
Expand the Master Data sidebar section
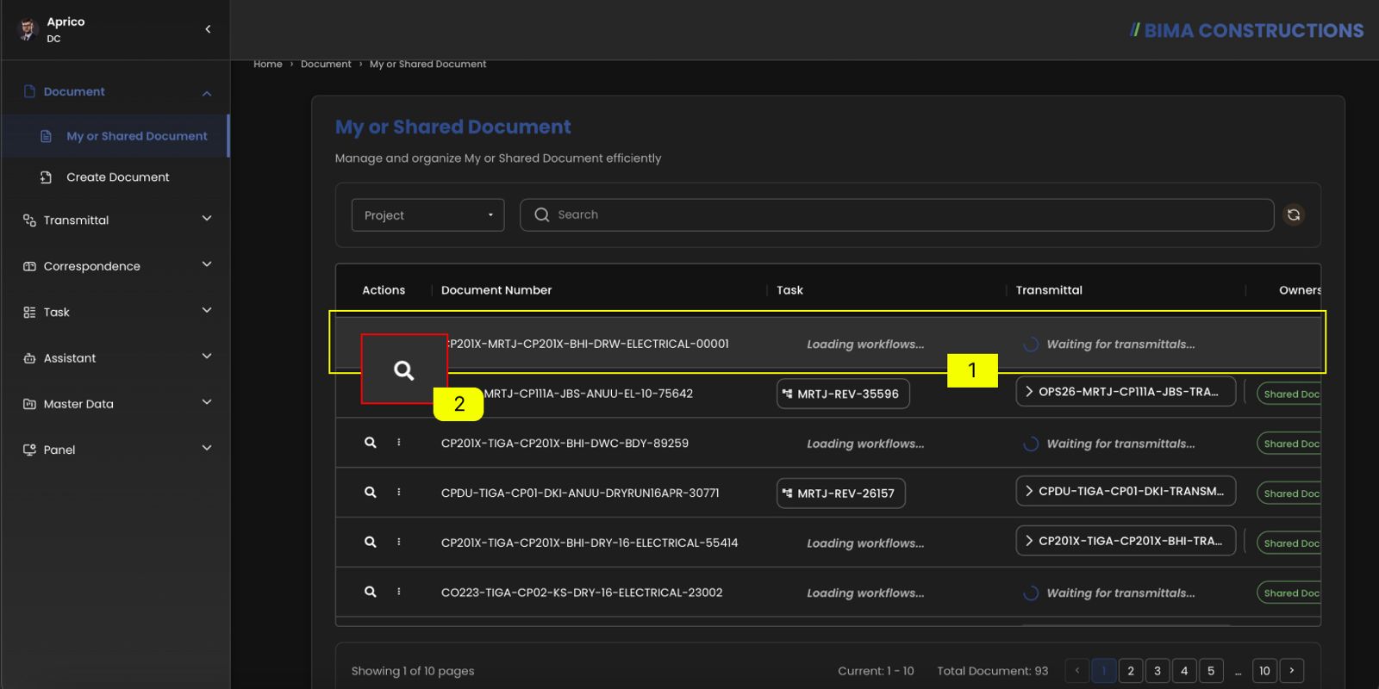tap(207, 402)
